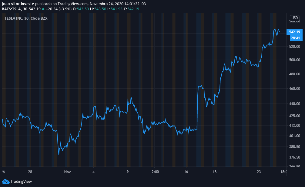Select the current price label 542.19

tap(294, 32)
